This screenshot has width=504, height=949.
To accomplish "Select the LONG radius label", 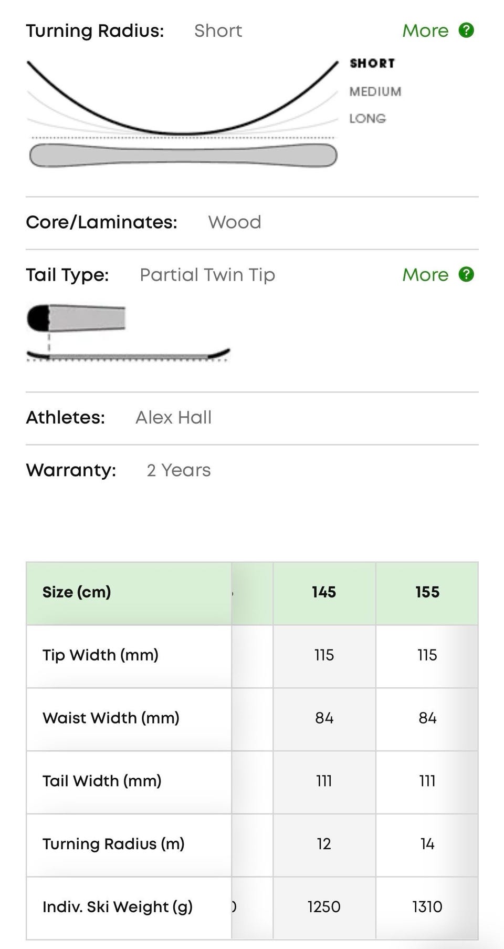I will 367,119.
